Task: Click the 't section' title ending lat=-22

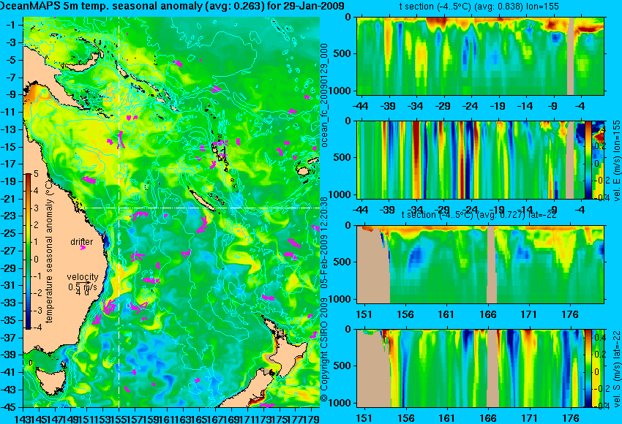Action: pos(479,215)
